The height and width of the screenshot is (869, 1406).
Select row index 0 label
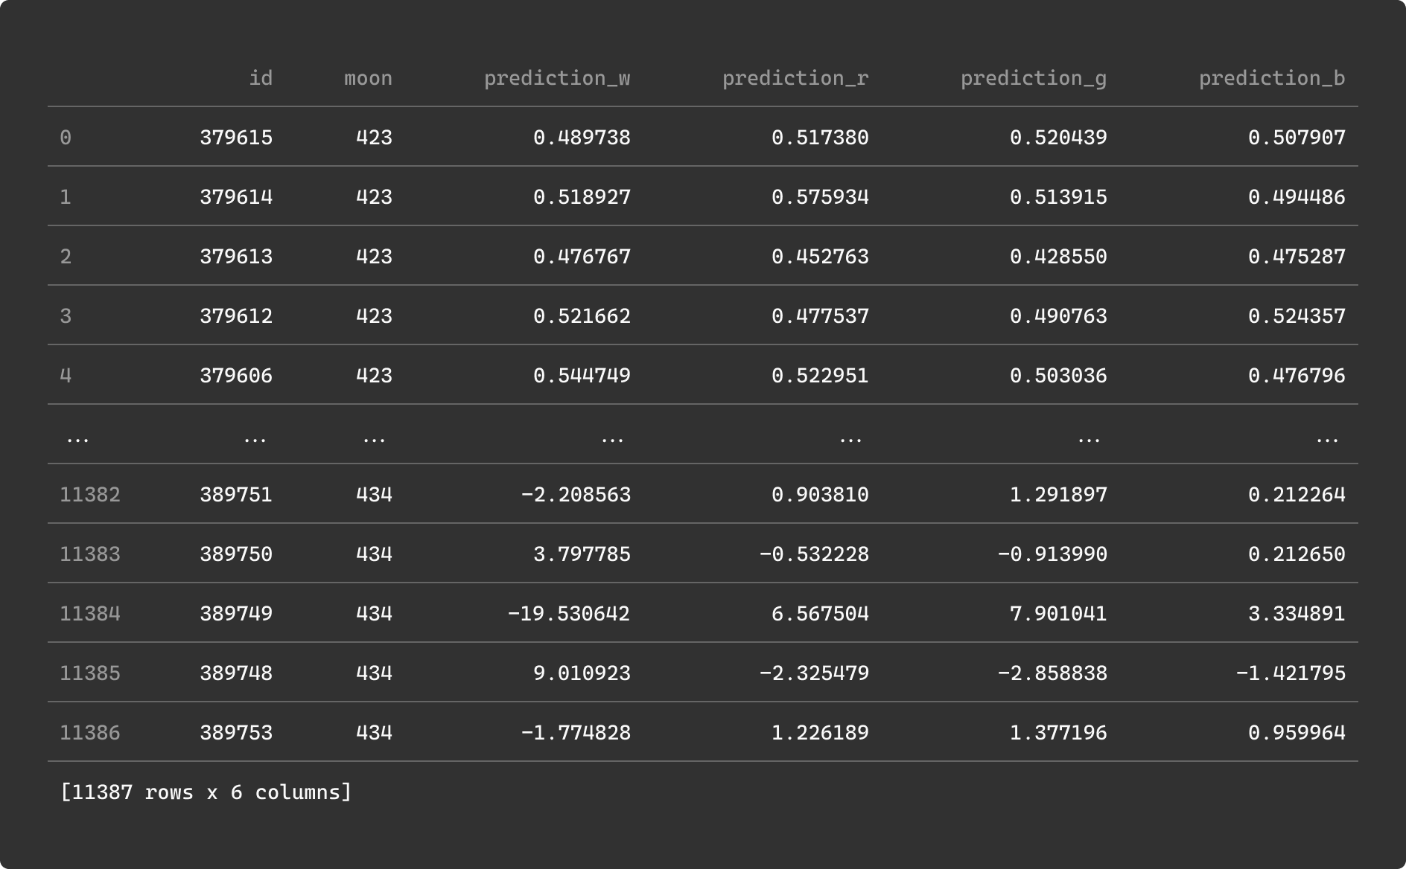(x=66, y=138)
